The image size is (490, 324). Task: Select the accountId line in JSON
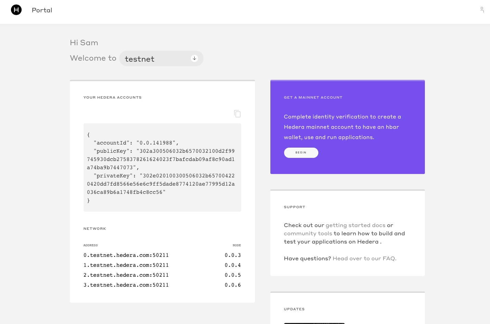136,143
